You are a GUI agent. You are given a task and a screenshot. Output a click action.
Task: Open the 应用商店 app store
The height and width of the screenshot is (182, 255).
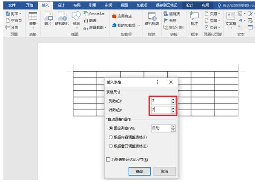click(122, 16)
